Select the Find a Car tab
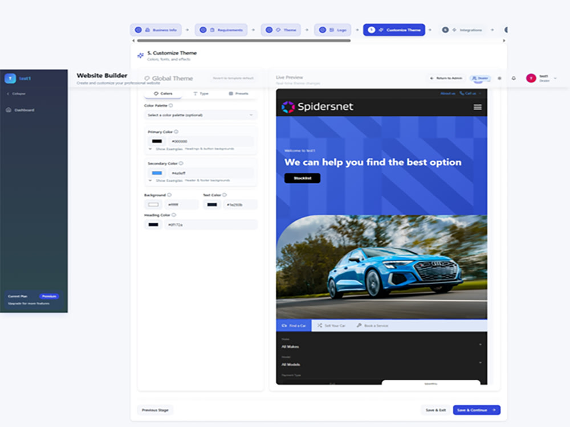This screenshot has height=427, width=570. (294, 326)
